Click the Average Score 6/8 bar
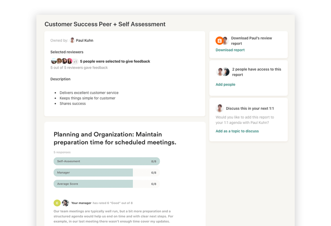The height and width of the screenshot is (226, 331). [x=107, y=184]
